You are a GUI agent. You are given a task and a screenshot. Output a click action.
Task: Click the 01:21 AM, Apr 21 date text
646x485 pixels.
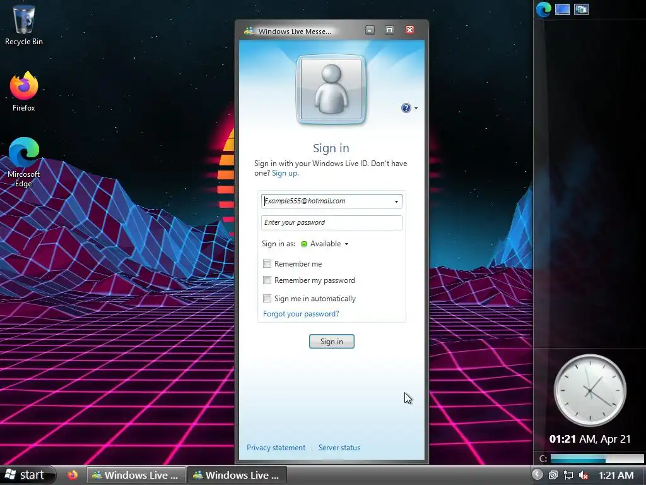click(x=590, y=440)
